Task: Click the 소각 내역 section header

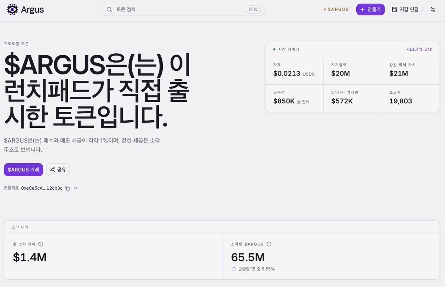Action: pyautogui.click(x=20, y=227)
